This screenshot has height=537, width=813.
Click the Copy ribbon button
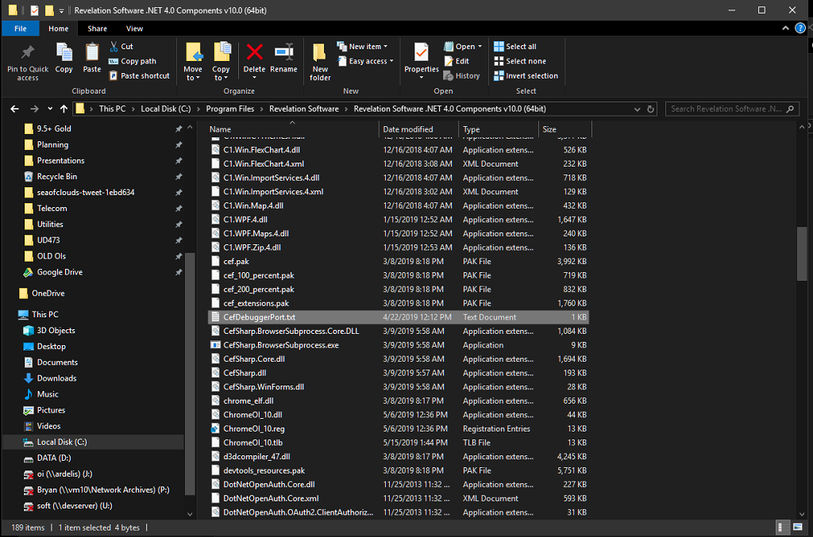point(64,57)
